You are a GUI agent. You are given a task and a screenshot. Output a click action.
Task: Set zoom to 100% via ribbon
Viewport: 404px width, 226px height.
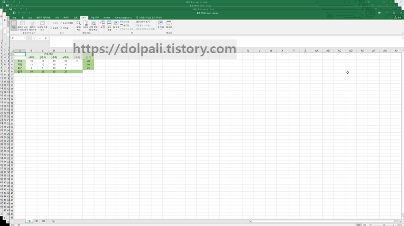pyautogui.click(x=85, y=25)
